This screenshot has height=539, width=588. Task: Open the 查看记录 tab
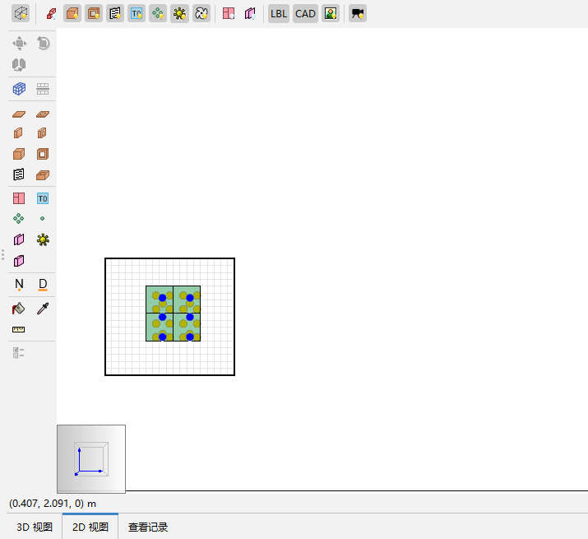point(148,527)
